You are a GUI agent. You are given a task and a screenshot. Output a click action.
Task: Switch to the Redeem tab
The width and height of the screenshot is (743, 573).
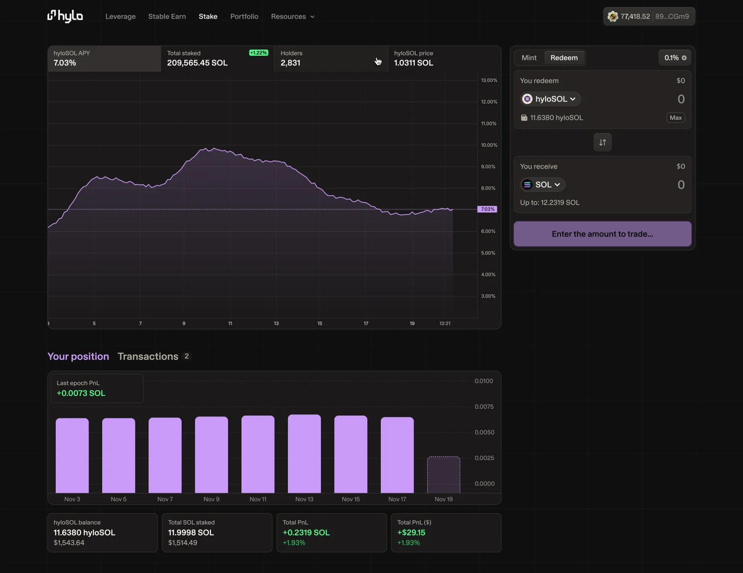(564, 58)
